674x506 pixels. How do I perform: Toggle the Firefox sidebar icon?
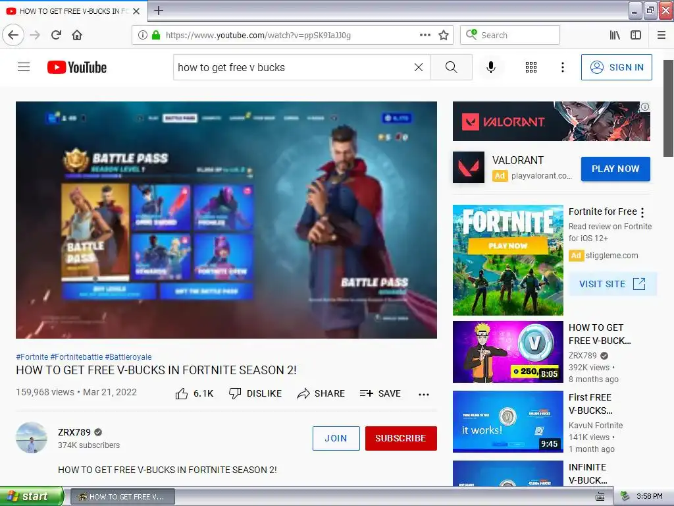(x=636, y=35)
